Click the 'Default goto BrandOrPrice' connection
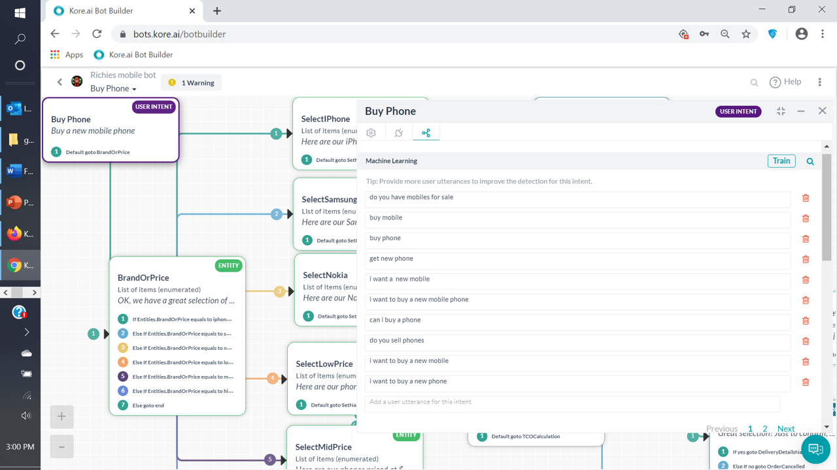The width and height of the screenshot is (837, 470). 97,152
